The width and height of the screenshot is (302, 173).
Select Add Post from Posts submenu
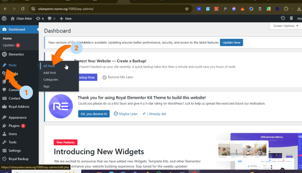50,73
